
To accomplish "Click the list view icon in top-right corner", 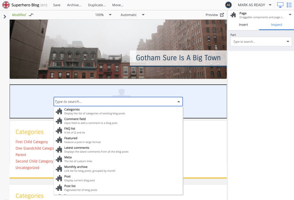I will click(289, 5).
